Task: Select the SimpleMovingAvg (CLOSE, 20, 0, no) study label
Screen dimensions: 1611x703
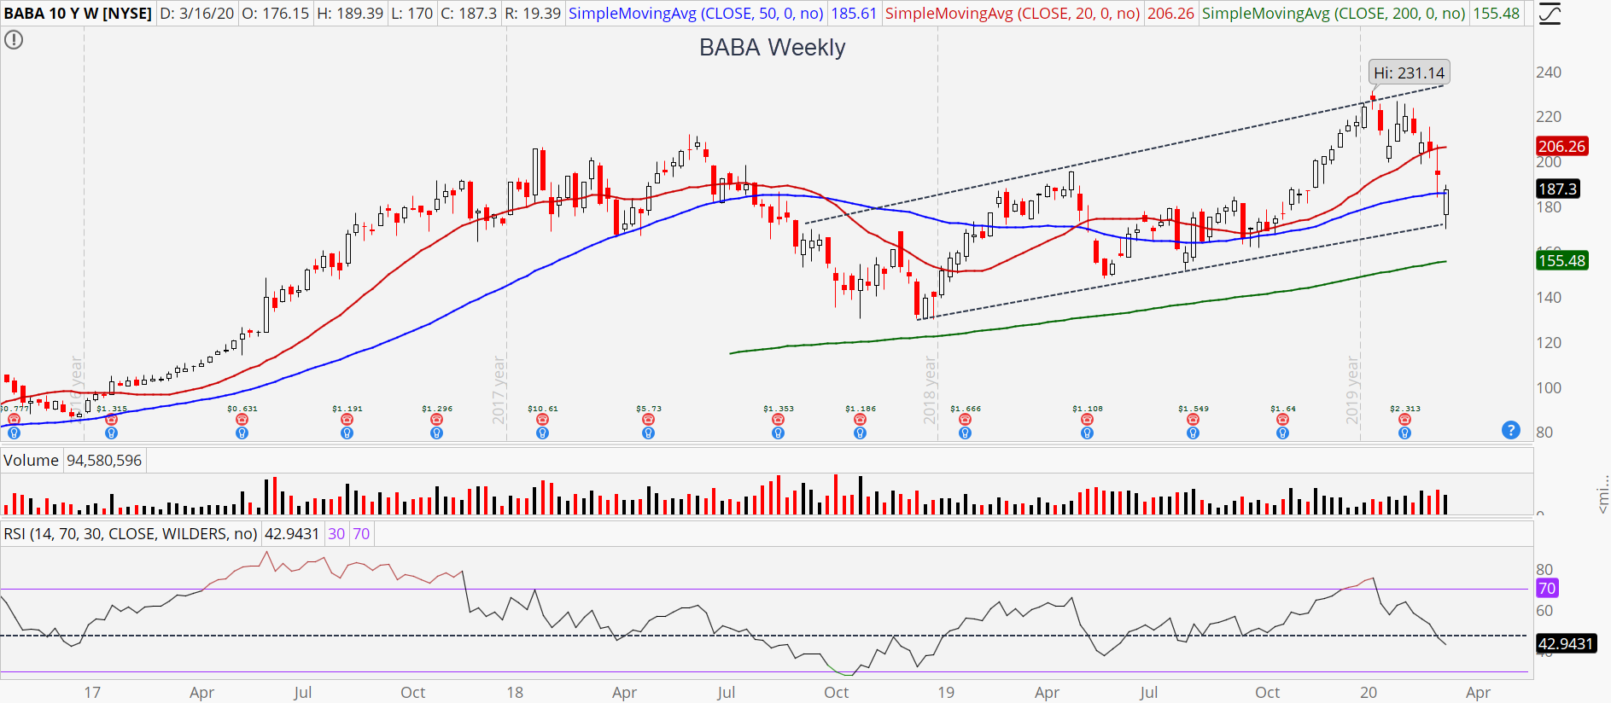Action: (1013, 14)
